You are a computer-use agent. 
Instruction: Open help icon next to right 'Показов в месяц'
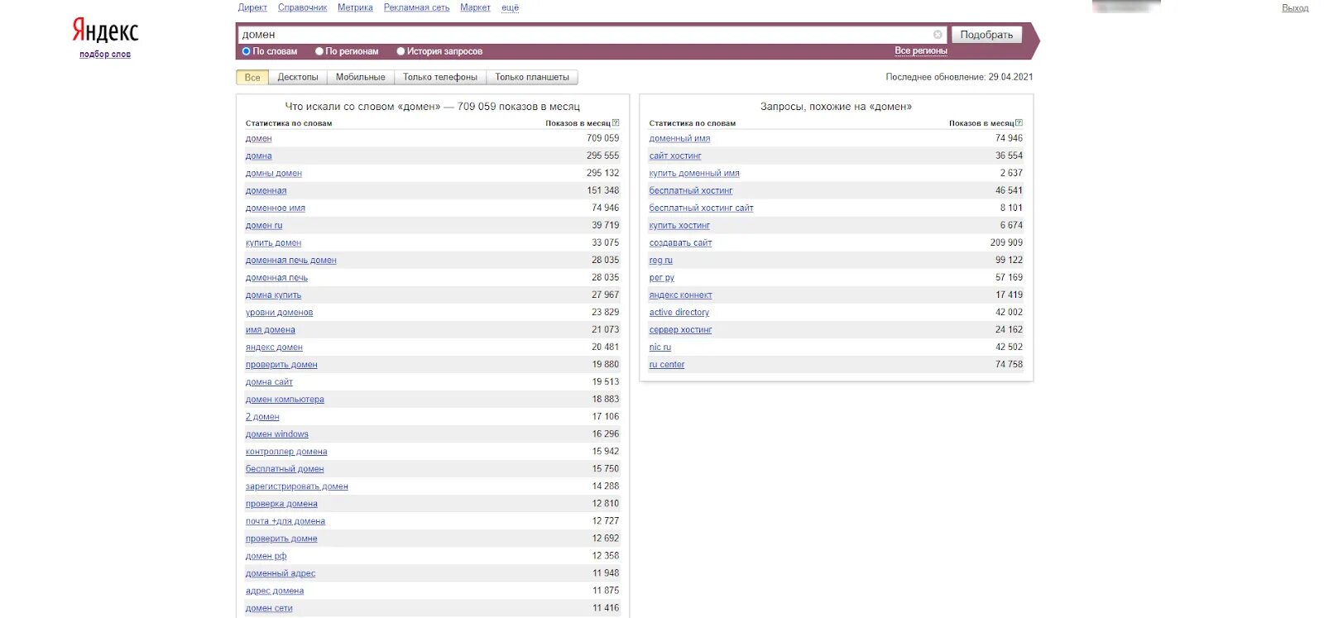click(x=1019, y=122)
